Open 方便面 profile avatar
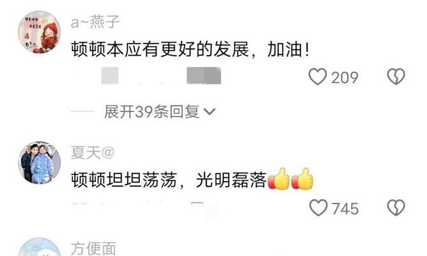 click(39, 247)
